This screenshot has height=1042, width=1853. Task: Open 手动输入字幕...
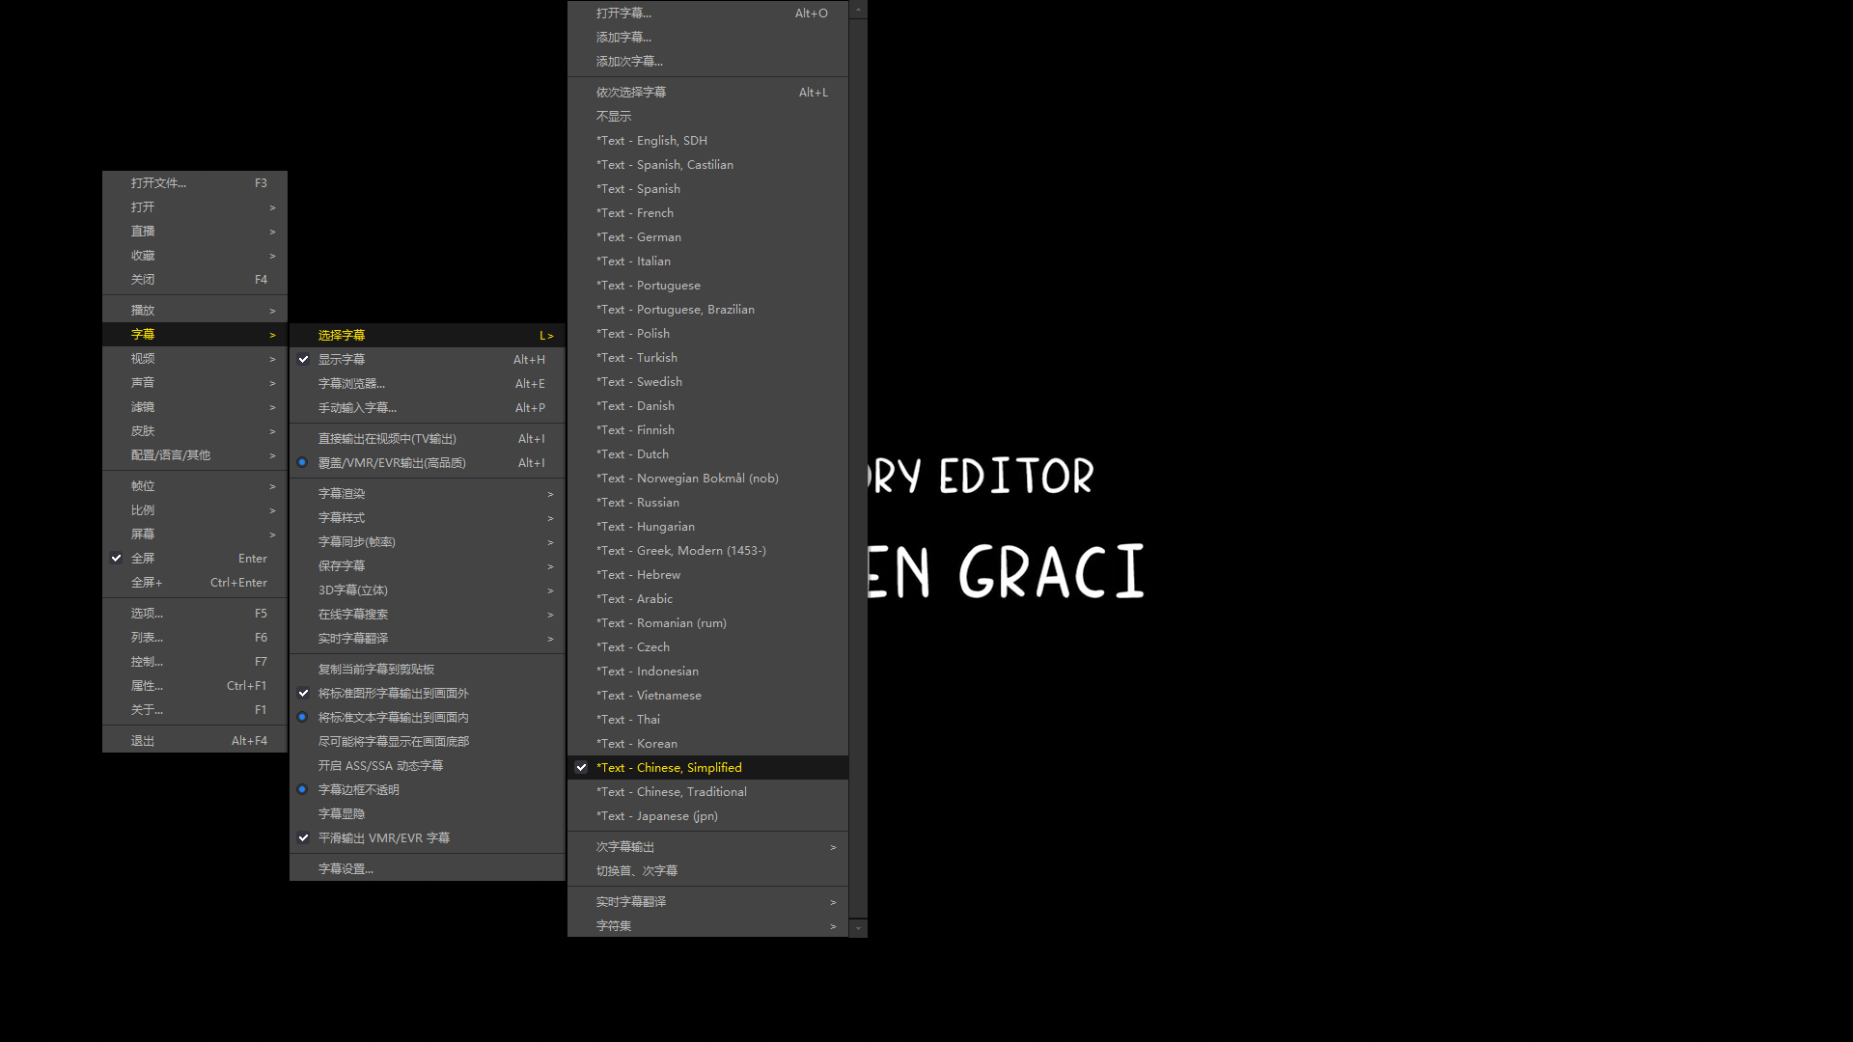(x=428, y=408)
